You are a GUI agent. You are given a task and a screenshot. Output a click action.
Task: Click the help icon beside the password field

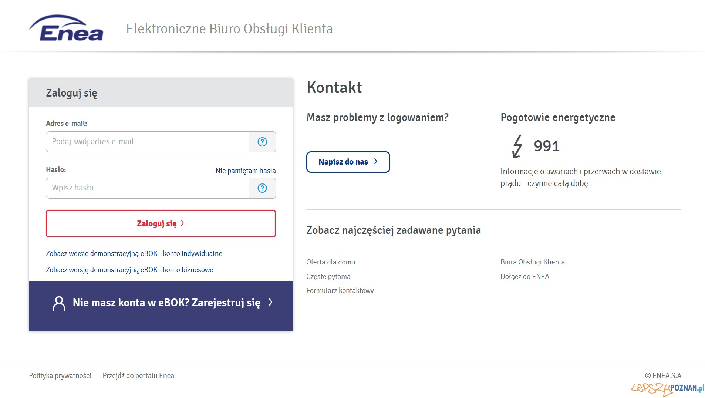262,188
